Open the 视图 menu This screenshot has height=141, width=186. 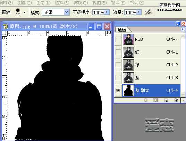99,3
